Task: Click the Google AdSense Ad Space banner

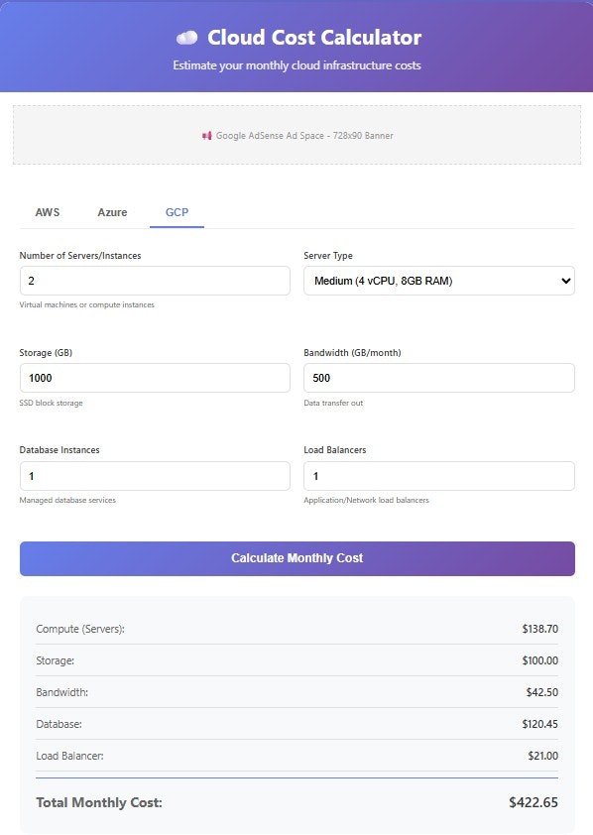Action: (x=297, y=135)
